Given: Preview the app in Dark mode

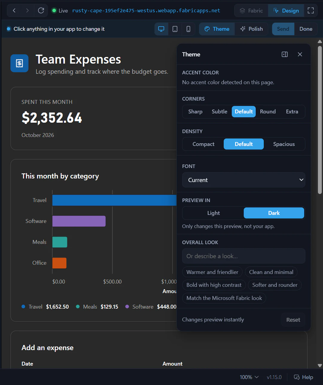Looking at the screenshot, I should (x=274, y=213).
